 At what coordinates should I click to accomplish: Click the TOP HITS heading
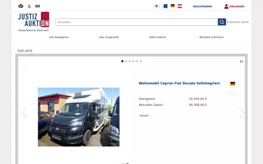[25, 51]
